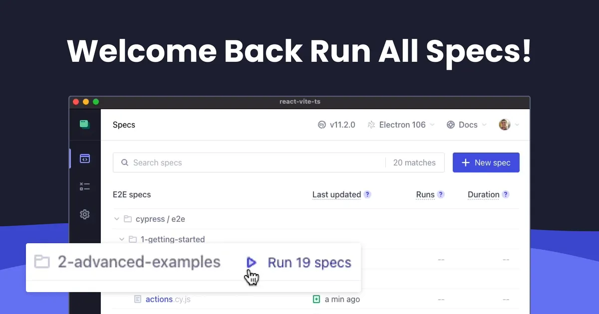The height and width of the screenshot is (314, 599).
Task: Click the 2-advanced-examples folder icon
Action: [42, 262]
